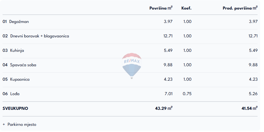Select the 9.88 area in Površina column
The width and height of the screenshot is (264, 132).
point(168,65)
